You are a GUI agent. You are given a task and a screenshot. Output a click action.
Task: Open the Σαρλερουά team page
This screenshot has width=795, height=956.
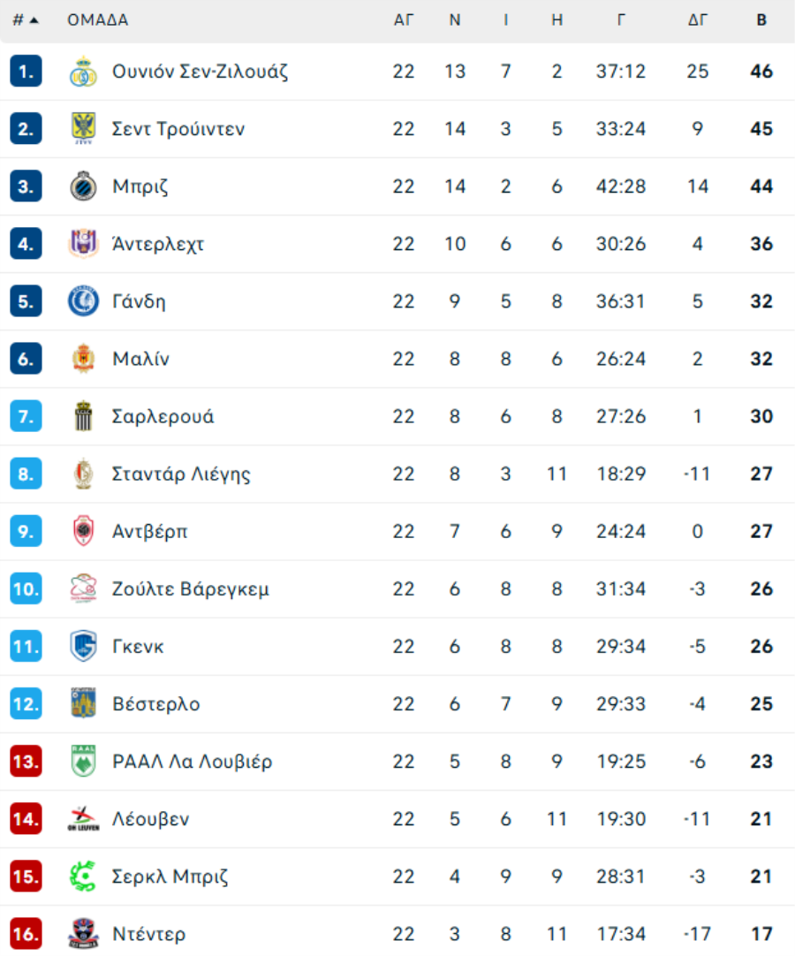tap(163, 417)
